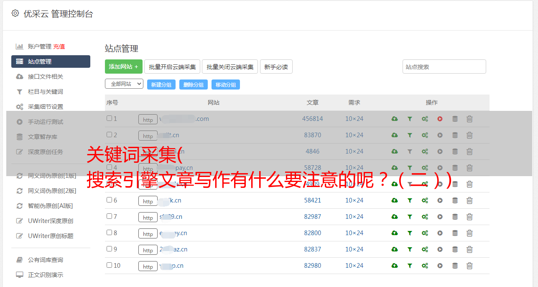Click 10×24 link in row 10
Viewport: 538px width, 287px height.
[354, 266]
